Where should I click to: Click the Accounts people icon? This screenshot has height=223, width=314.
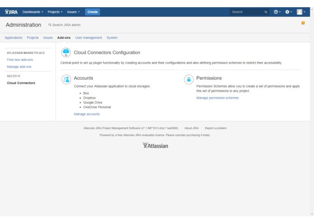pyautogui.click(x=66, y=79)
